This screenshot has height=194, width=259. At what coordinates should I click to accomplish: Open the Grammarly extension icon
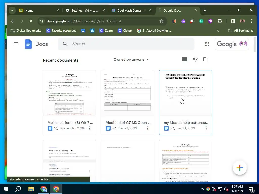point(201,21)
